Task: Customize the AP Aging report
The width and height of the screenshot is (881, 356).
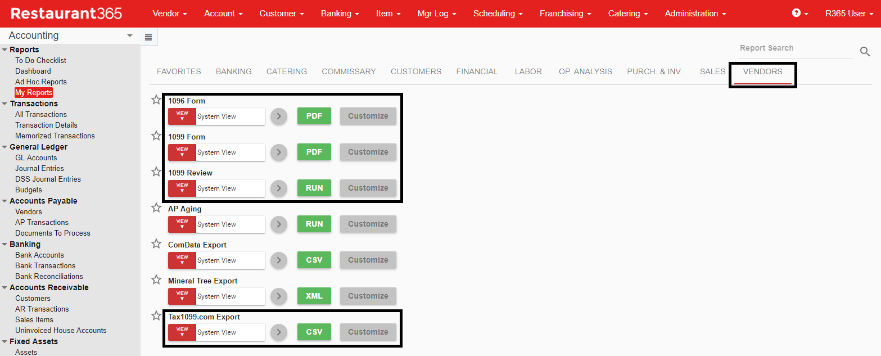Action: coord(368,224)
